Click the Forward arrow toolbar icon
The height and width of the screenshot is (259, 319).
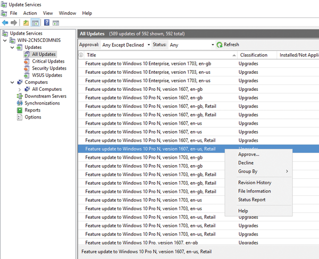click(x=14, y=23)
